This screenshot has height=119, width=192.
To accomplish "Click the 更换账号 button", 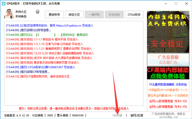I will [54, 15].
